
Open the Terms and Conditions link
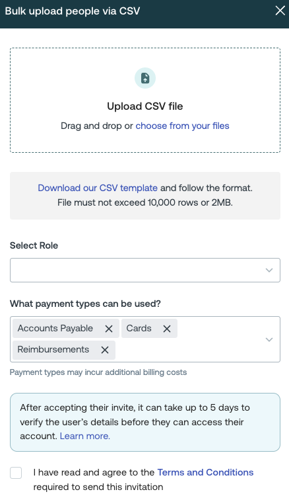pyautogui.click(x=205, y=472)
